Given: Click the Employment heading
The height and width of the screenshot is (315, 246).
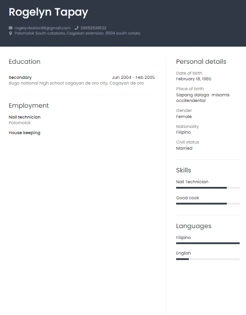Looking at the screenshot, I should pos(29,105).
